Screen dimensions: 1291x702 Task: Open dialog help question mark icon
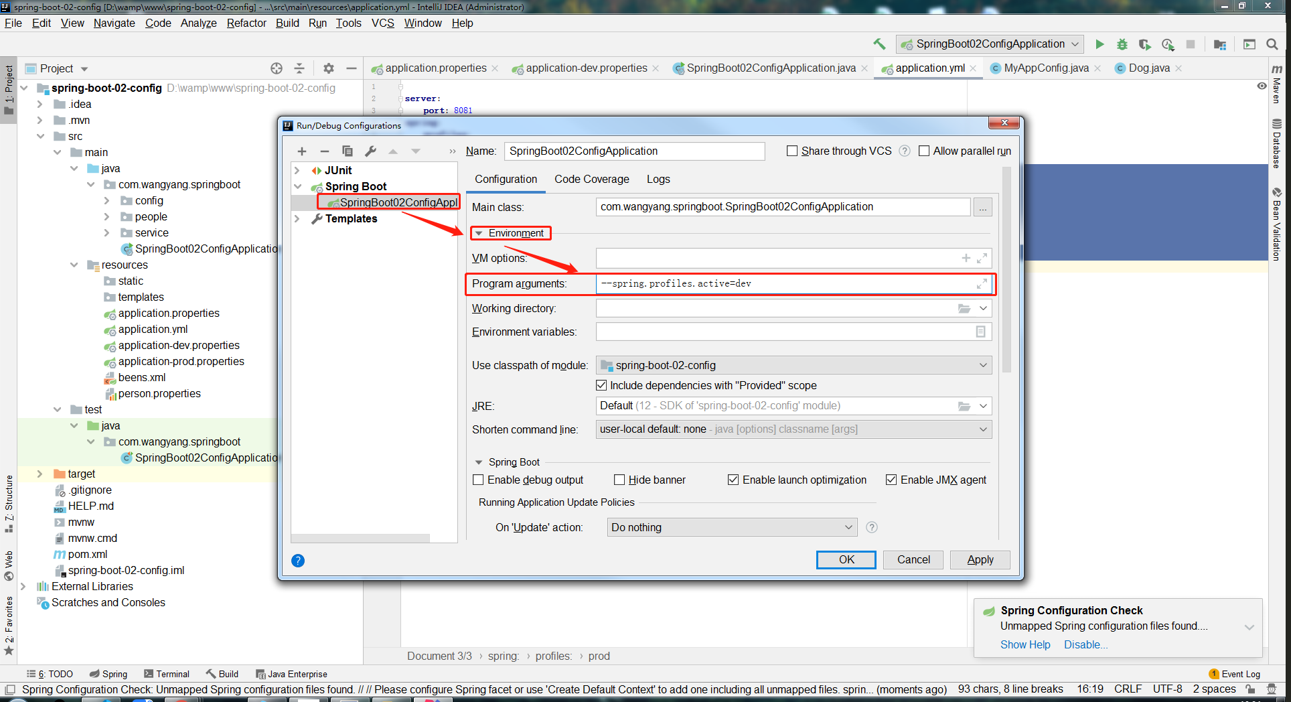(x=298, y=561)
